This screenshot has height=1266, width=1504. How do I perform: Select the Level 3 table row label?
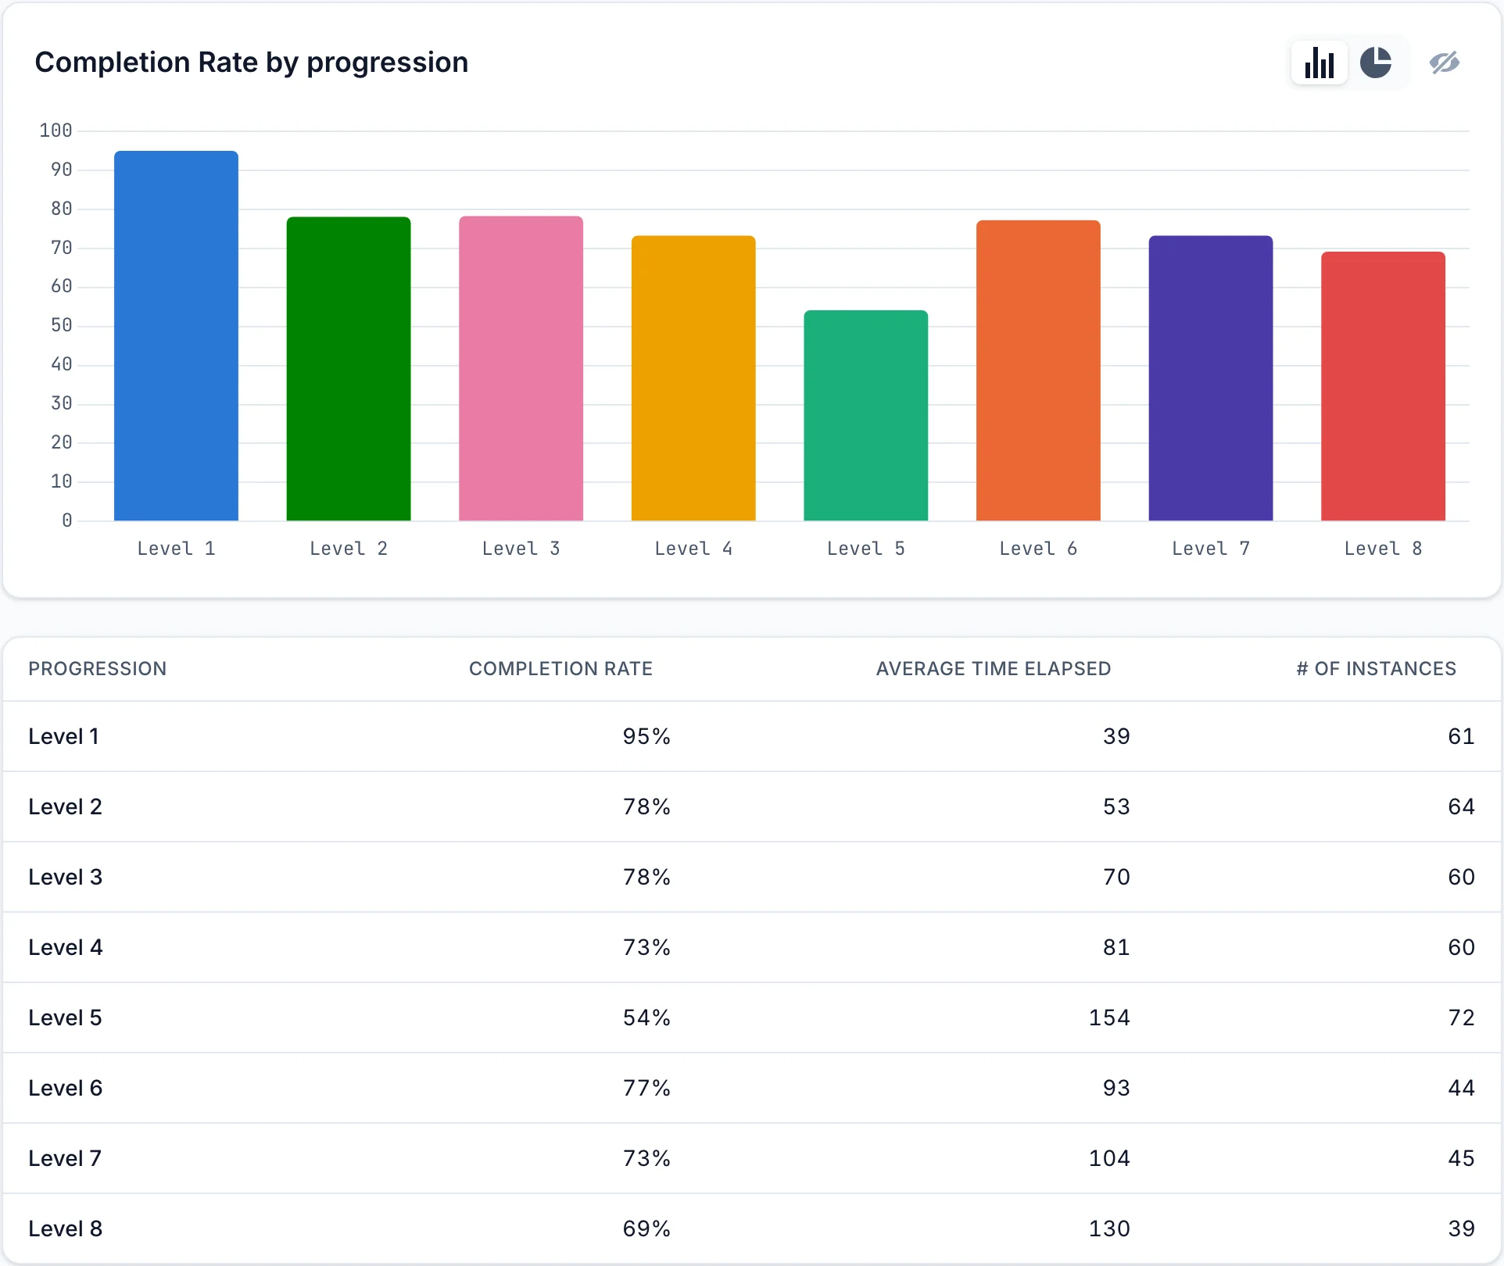click(x=65, y=877)
